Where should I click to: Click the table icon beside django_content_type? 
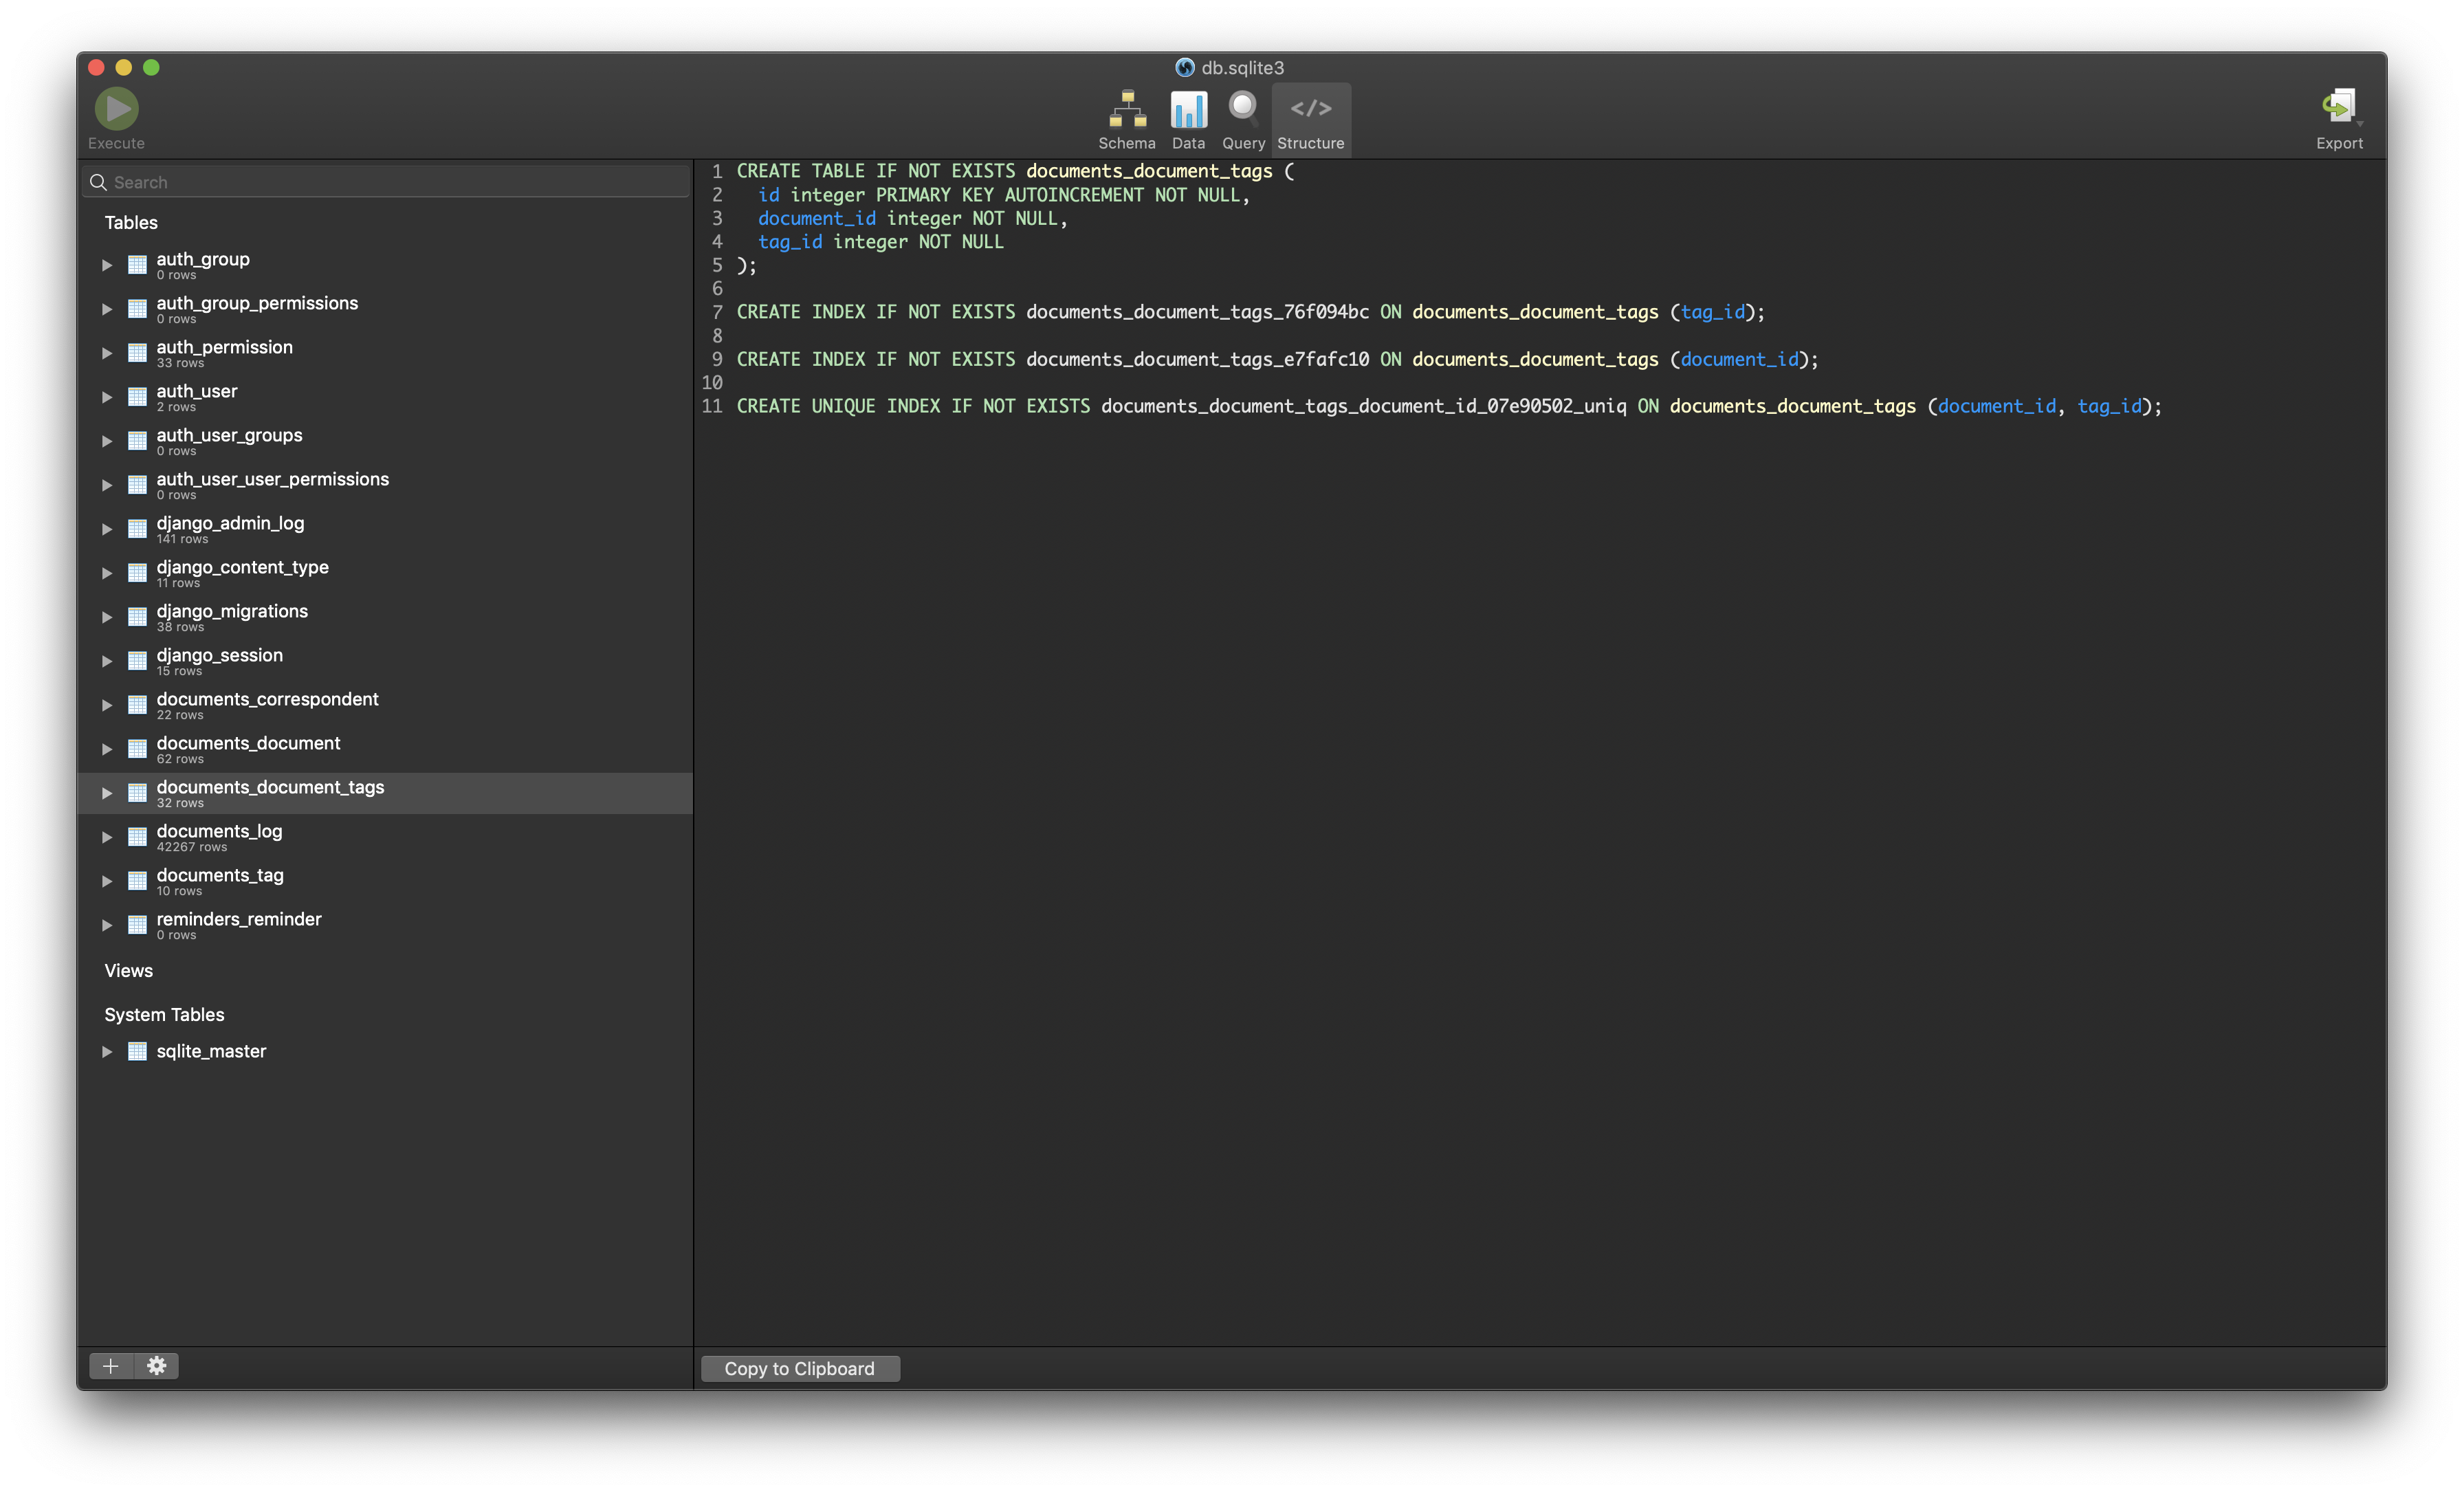(x=137, y=573)
